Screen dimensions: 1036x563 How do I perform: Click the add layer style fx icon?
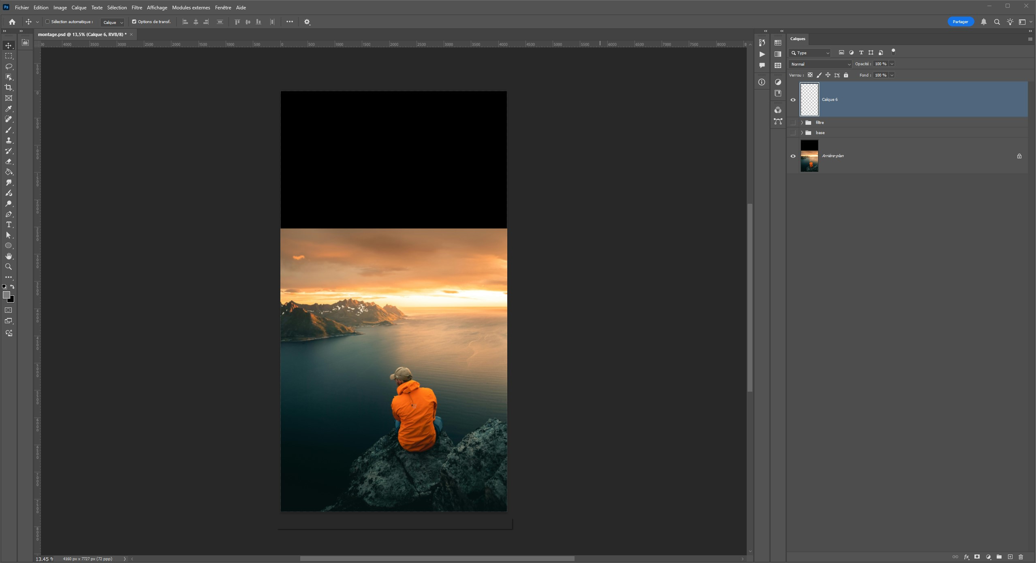[966, 557]
